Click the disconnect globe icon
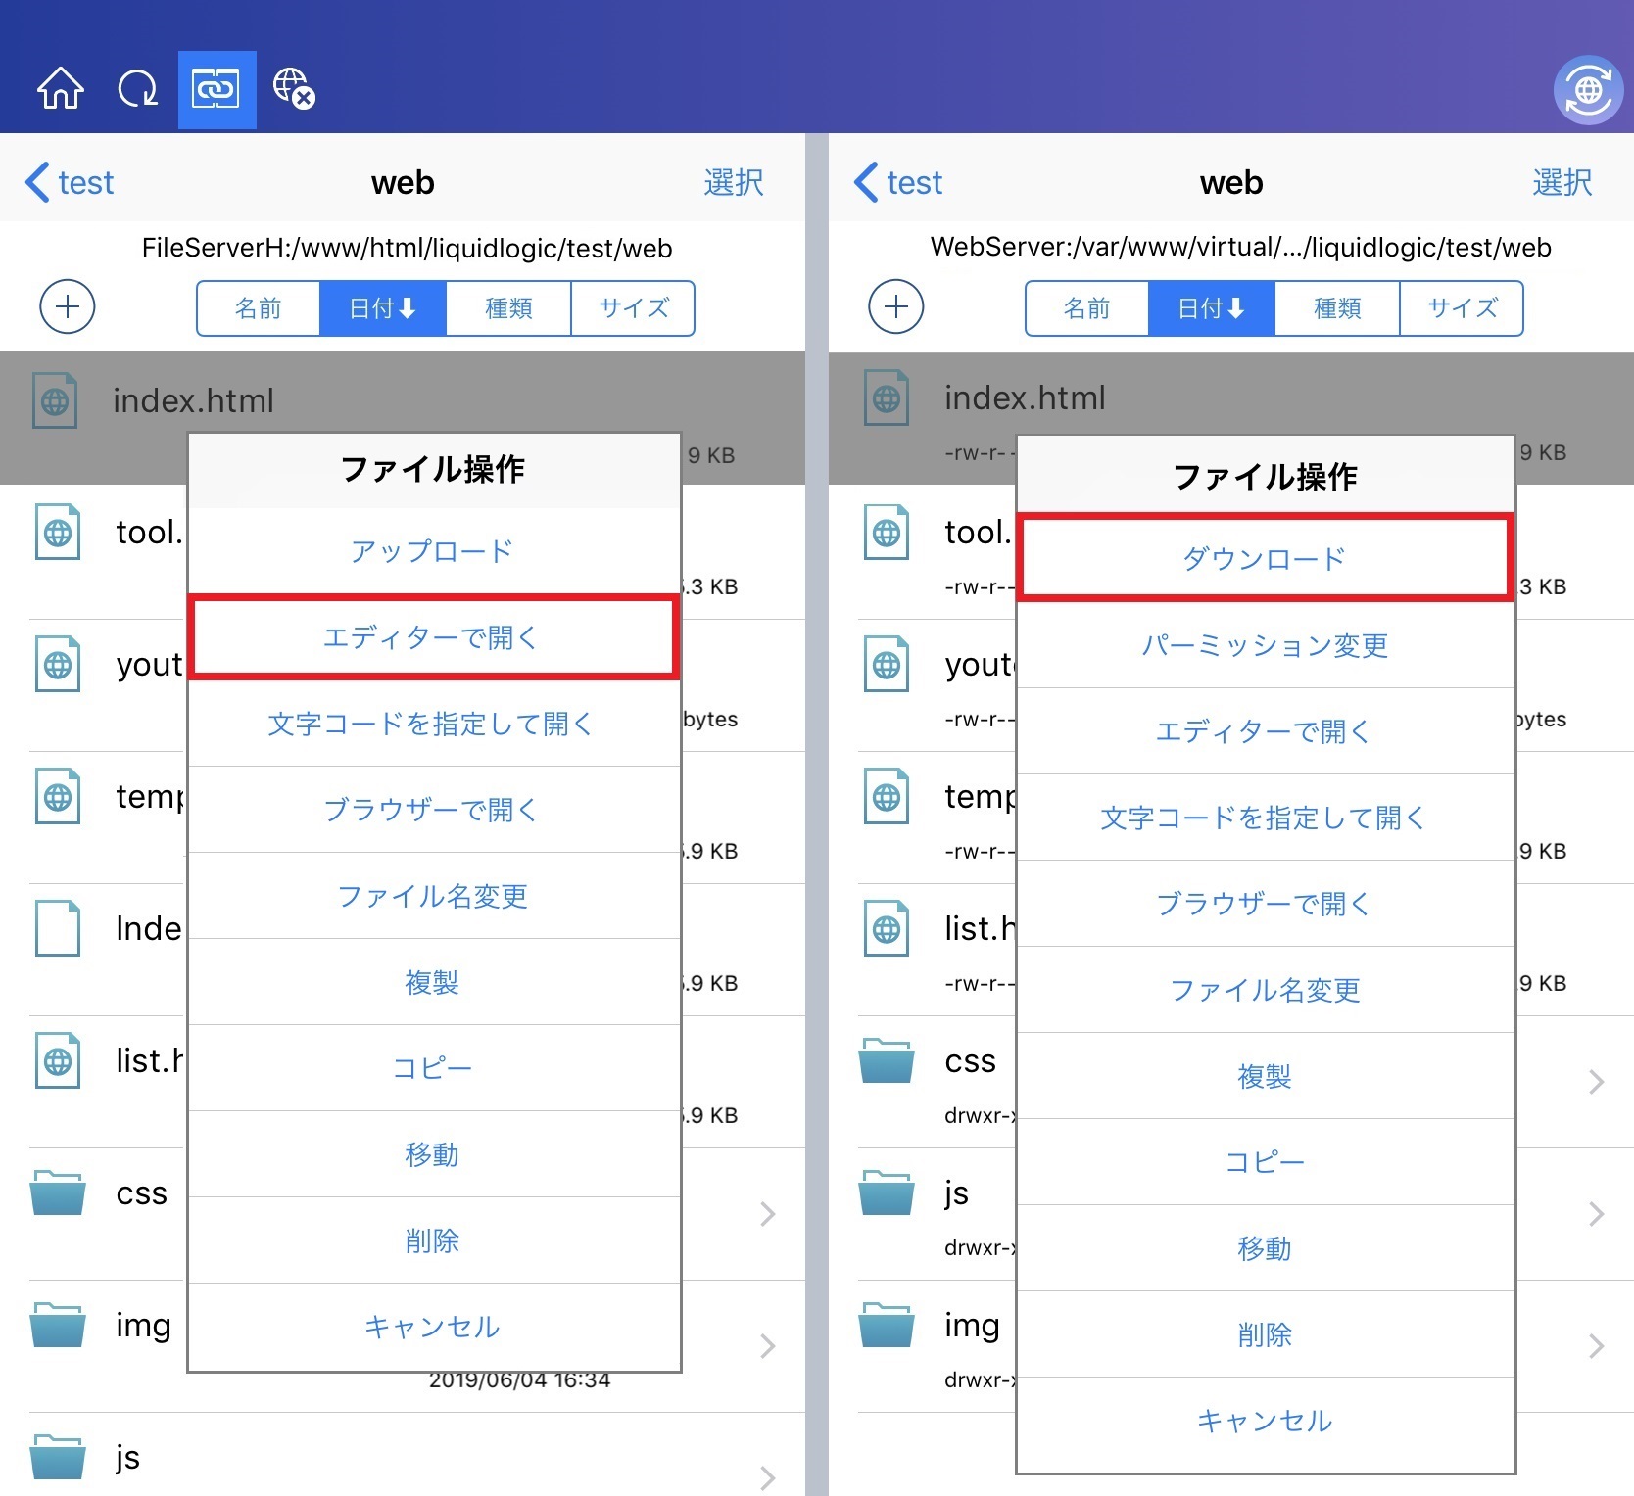The height and width of the screenshot is (1496, 1634). (292, 88)
